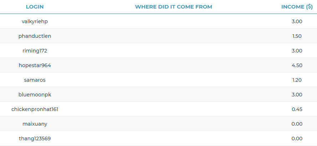Select the samaros login
The image size is (317, 146).
[x=35, y=80]
